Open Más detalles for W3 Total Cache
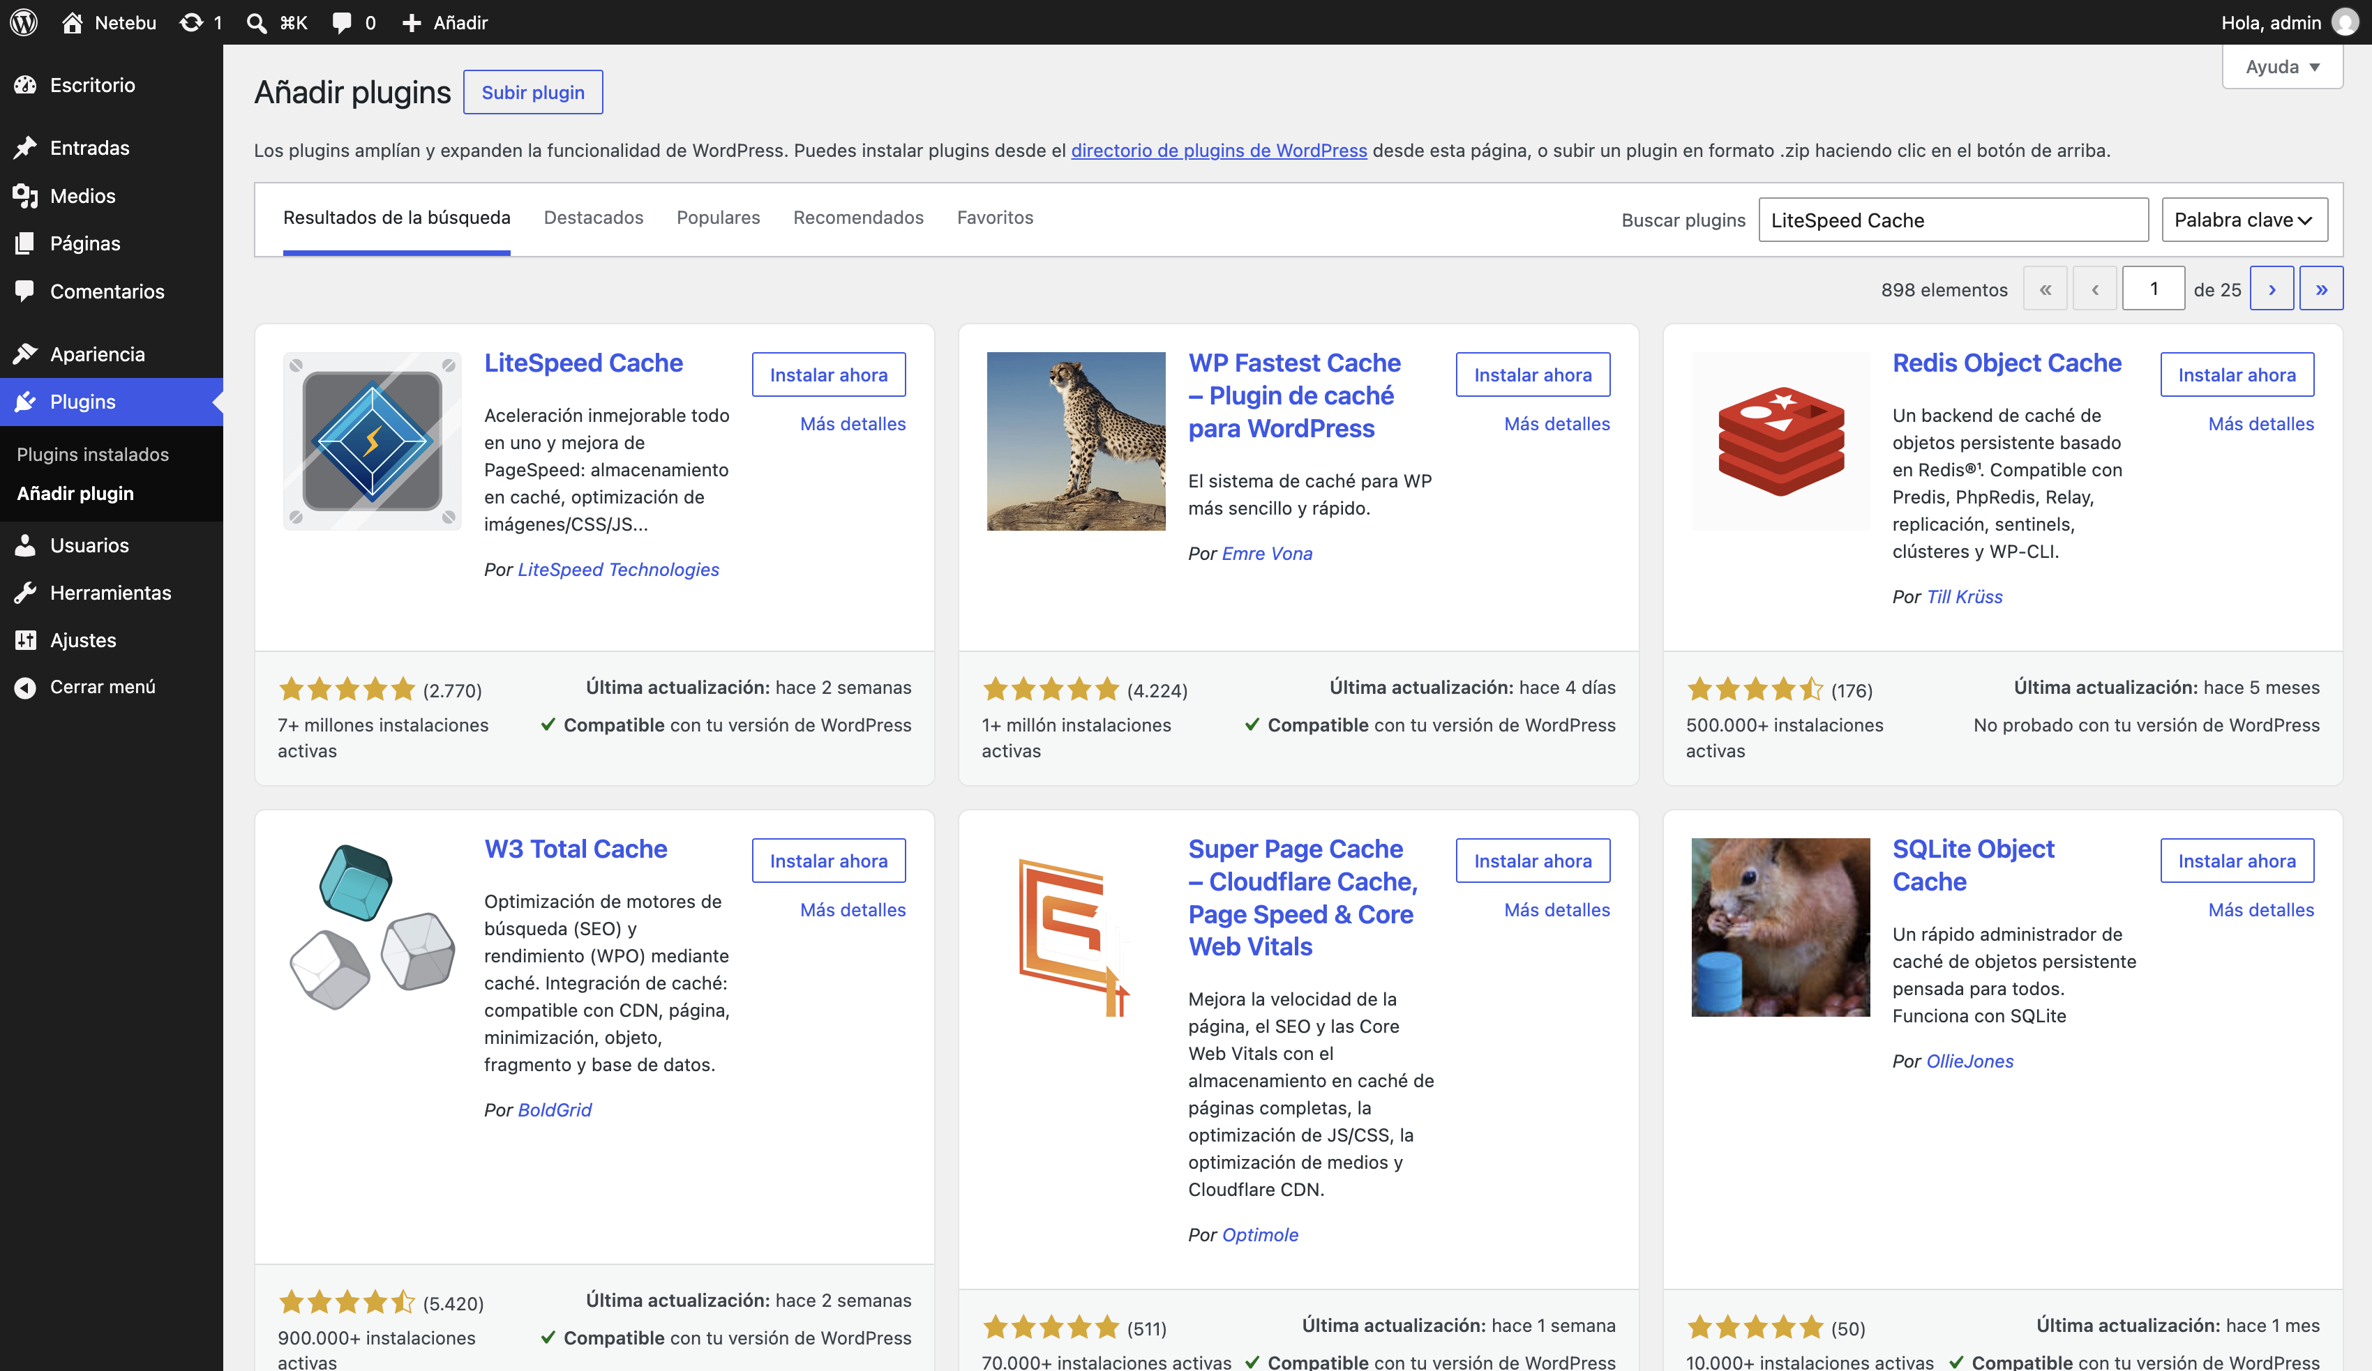The height and width of the screenshot is (1371, 2372). (x=853, y=910)
